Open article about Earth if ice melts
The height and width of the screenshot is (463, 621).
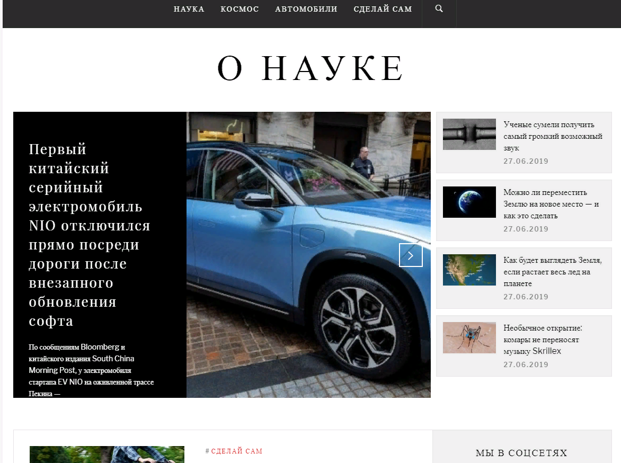(x=553, y=271)
